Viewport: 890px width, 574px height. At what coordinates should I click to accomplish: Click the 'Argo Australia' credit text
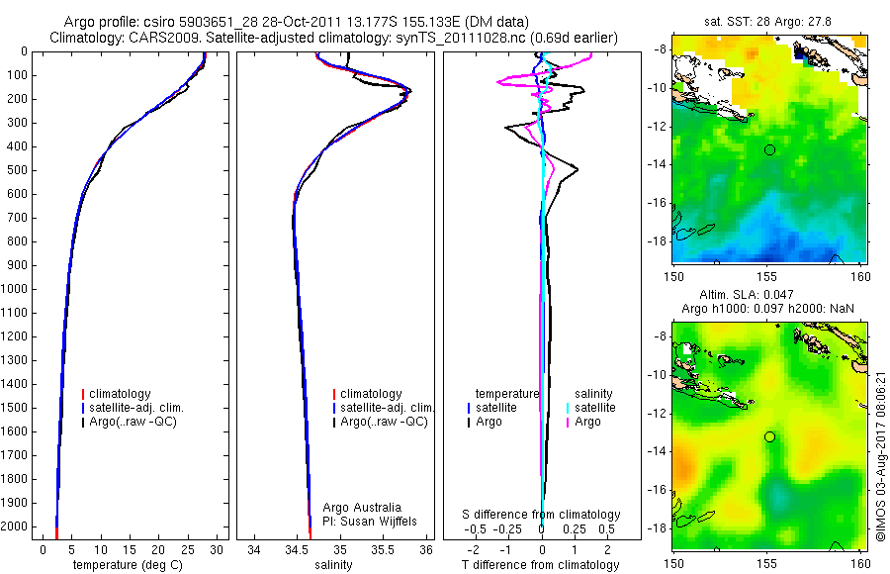pyautogui.click(x=362, y=508)
